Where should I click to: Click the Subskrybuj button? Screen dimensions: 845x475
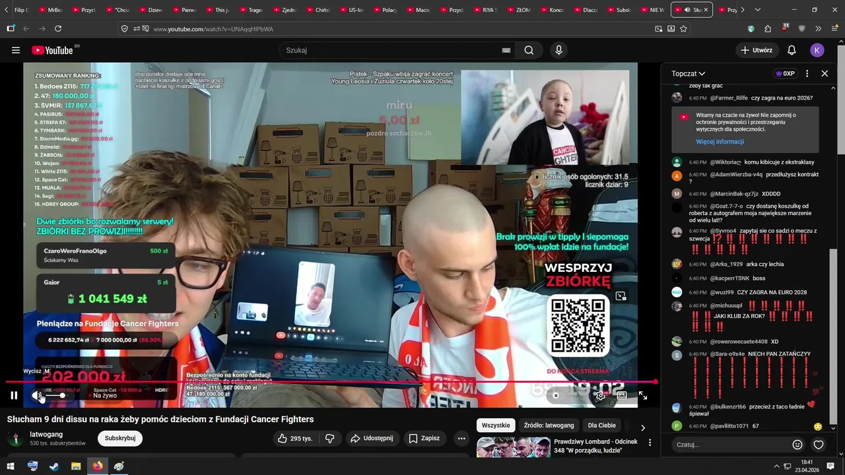tap(120, 438)
